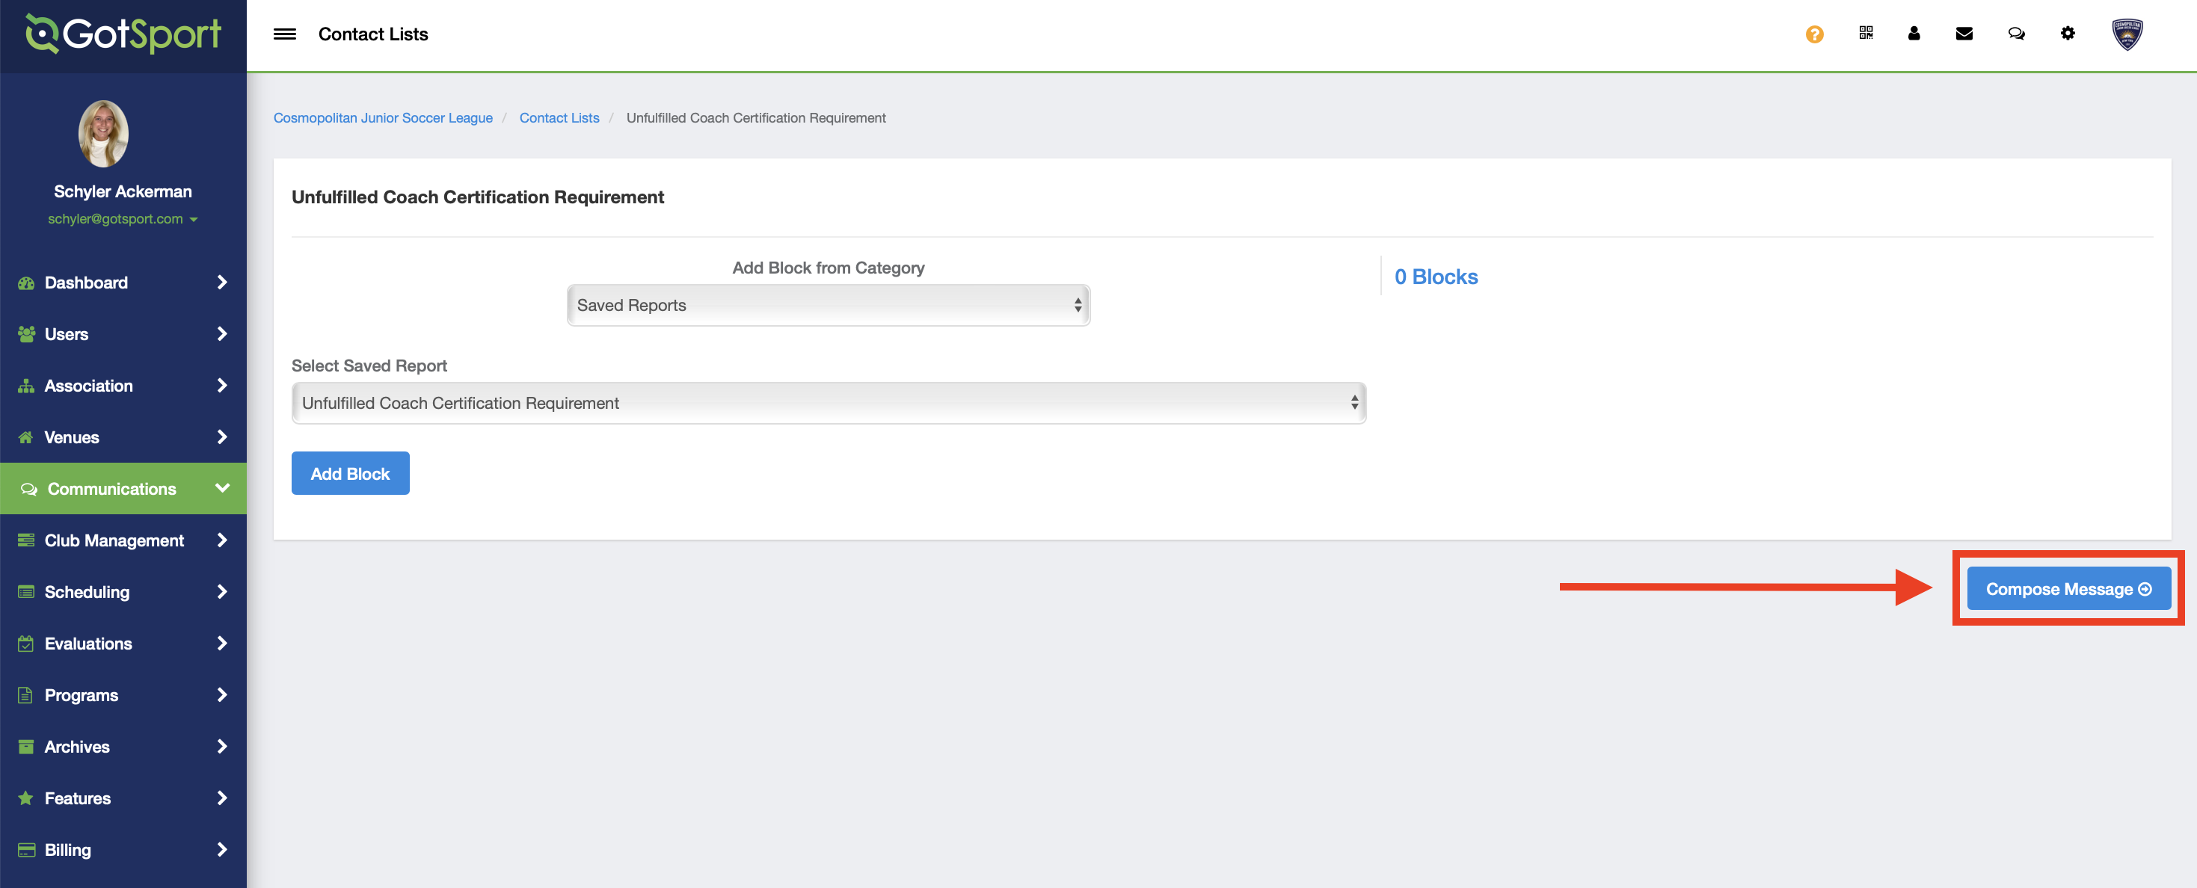Click the GotSport logo
2197x888 pixels.
point(123,33)
